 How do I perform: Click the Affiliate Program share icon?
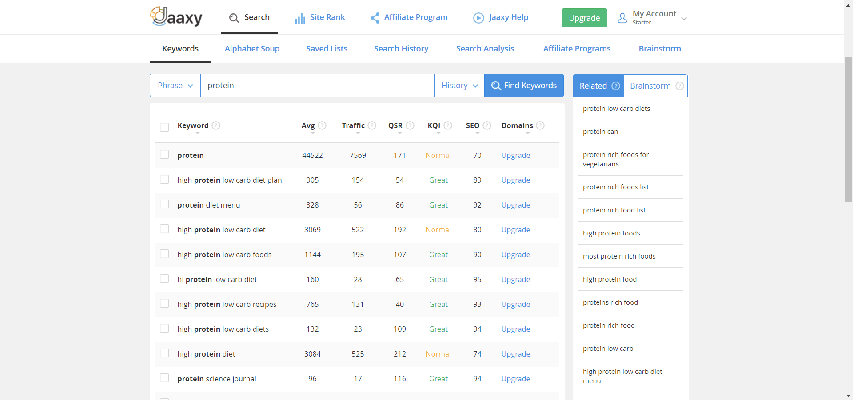click(375, 18)
